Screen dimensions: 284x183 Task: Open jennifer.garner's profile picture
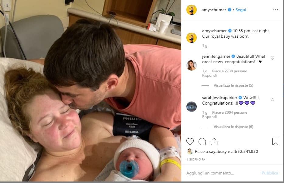point(192,65)
